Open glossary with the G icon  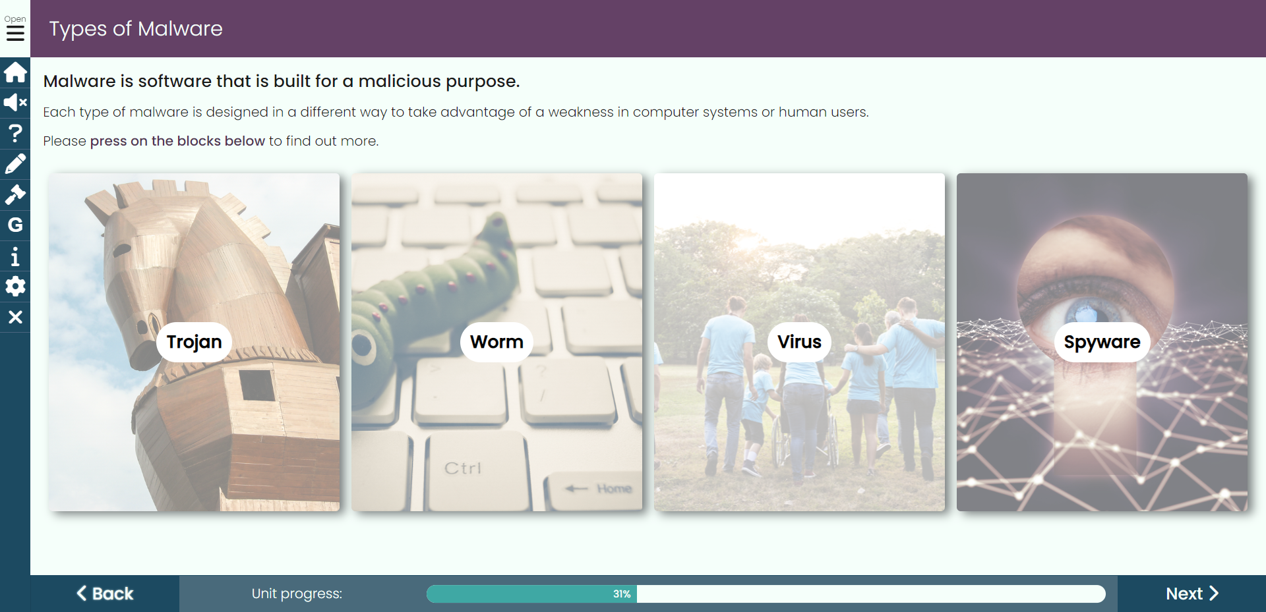pos(15,225)
